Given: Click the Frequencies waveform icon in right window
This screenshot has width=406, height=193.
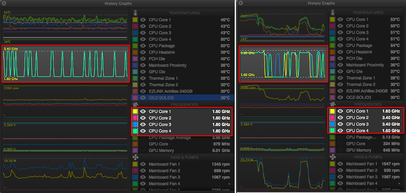Looking at the screenshot, I should [332, 104].
